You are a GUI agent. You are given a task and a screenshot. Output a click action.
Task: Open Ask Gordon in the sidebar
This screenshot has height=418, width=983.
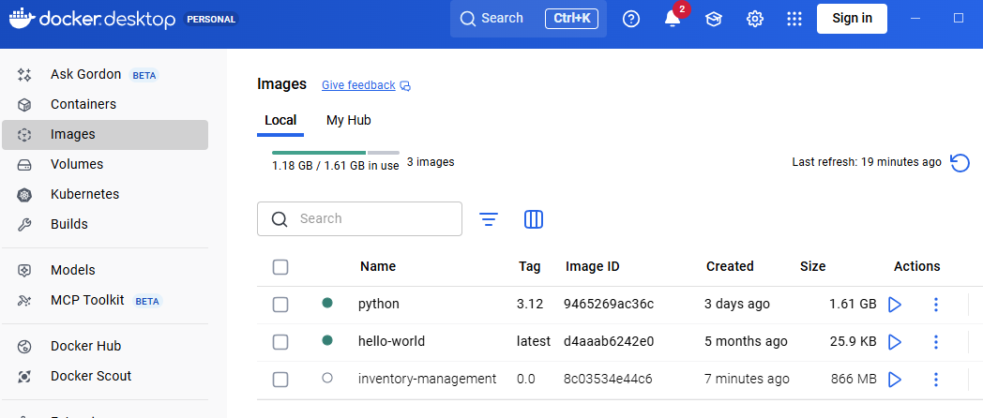105,75
